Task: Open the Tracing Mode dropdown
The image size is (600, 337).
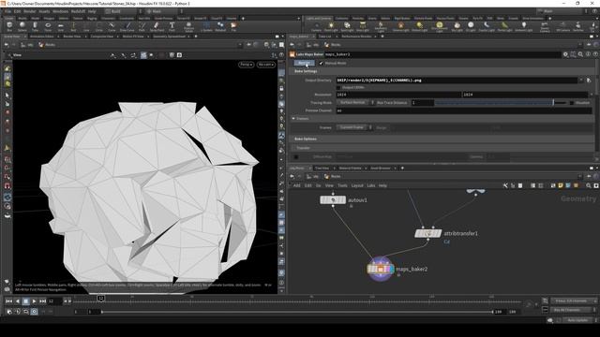Action: point(355,102)
